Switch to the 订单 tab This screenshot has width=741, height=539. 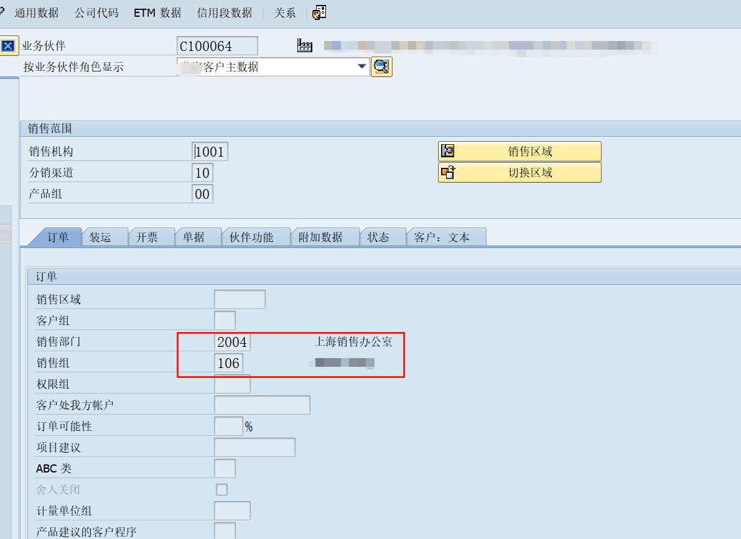(x=58, y=237)
